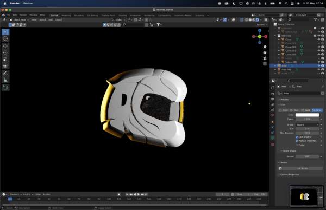This screenshot has width=326, height=210.
Task: Open the Scene properties tab
Action: coord(273,110)
